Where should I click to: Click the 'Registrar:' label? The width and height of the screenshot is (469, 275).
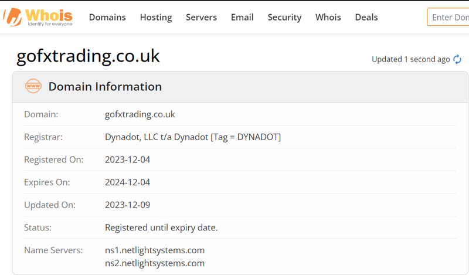[43, 137]
